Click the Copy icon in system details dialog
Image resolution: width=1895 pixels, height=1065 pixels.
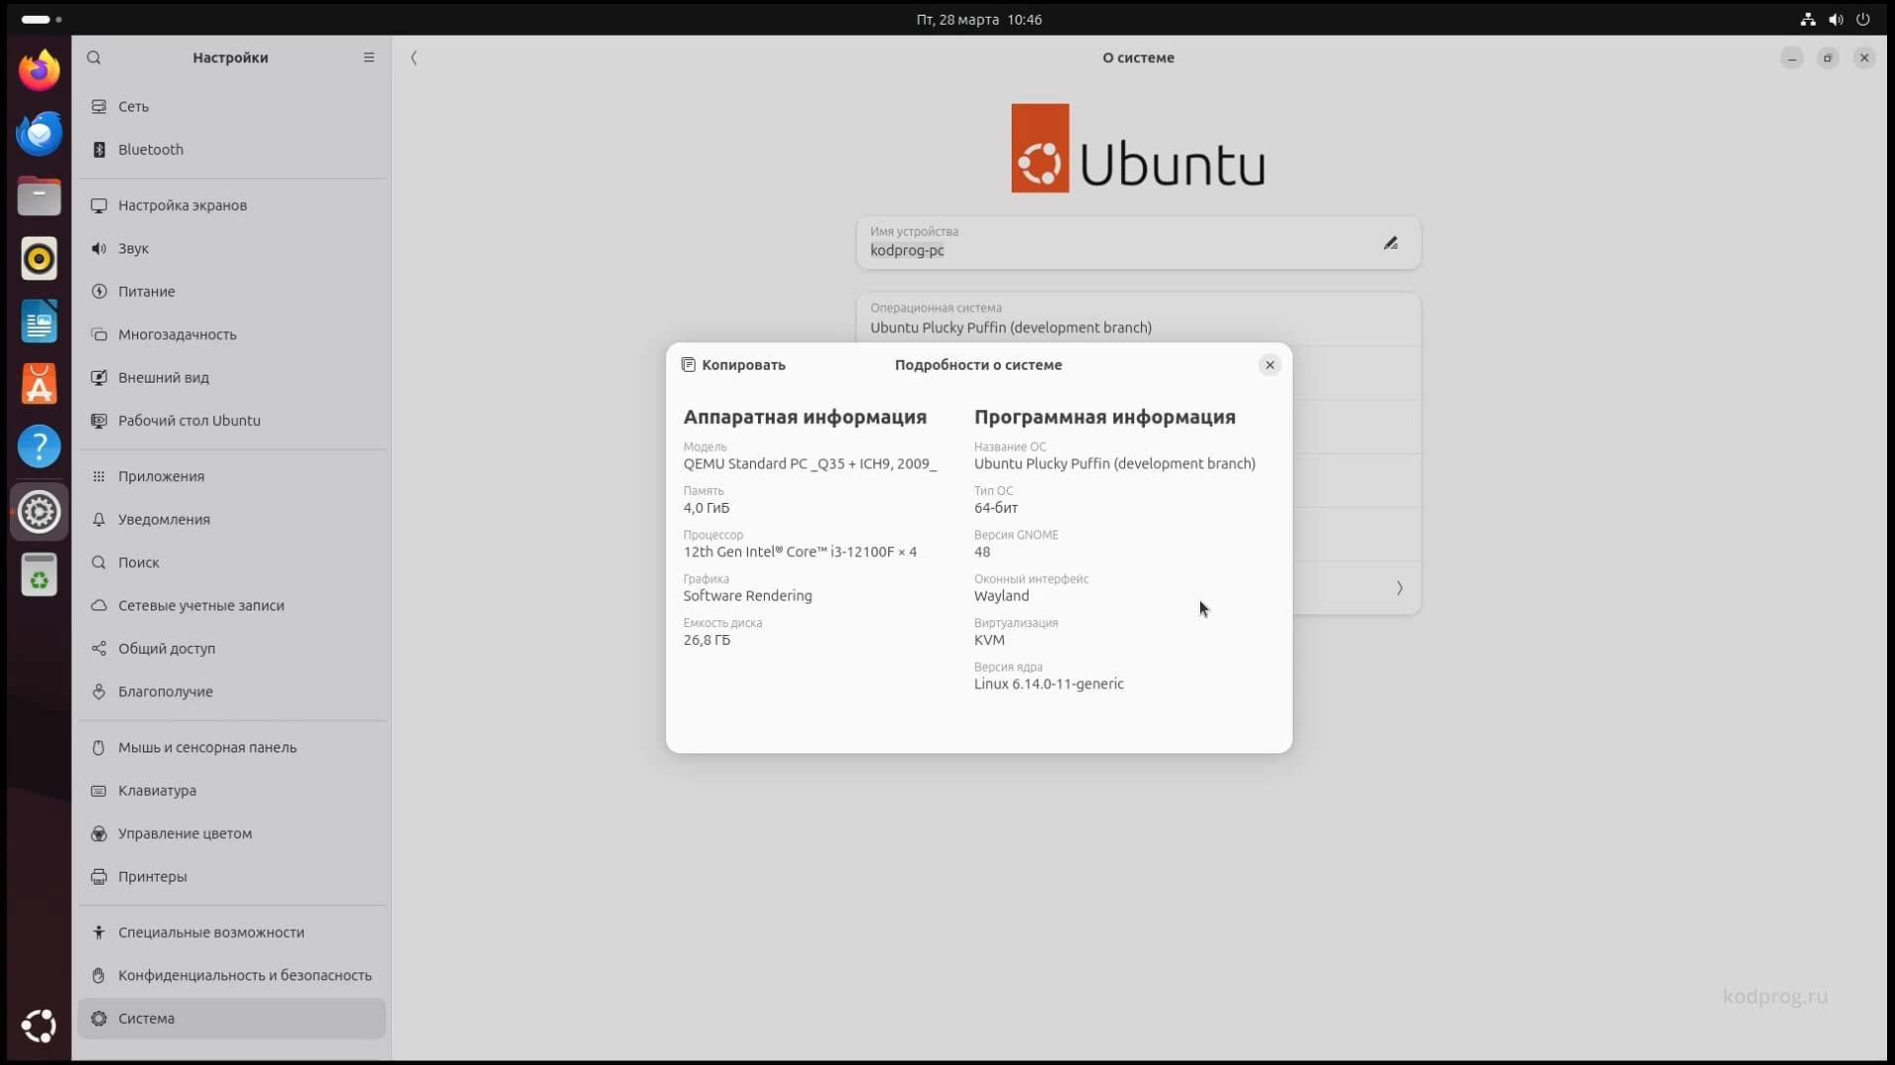coord(689,365)
